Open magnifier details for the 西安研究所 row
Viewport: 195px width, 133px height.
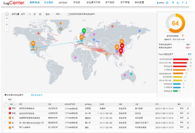tap(188, 123)
